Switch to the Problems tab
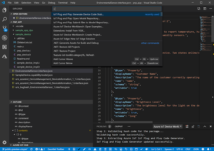This screenshot has height=151, width=214. [x=101, y=127]
